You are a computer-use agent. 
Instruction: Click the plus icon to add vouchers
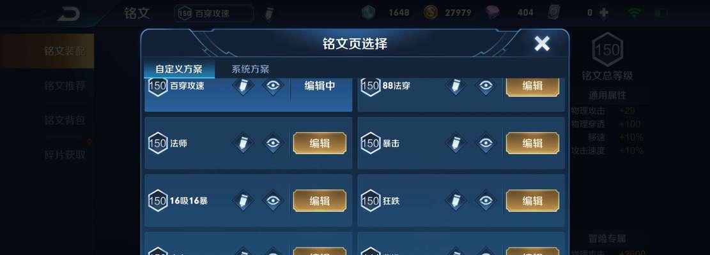(603, 13)
